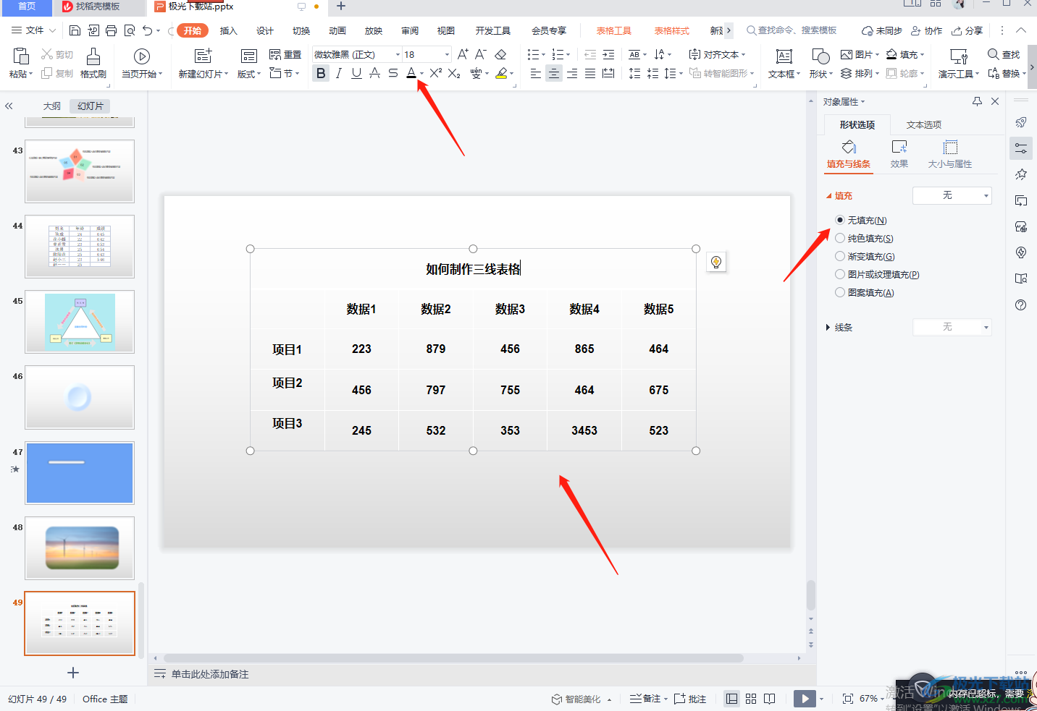
Task: Undo the last action
Action: tap(148, 30)
